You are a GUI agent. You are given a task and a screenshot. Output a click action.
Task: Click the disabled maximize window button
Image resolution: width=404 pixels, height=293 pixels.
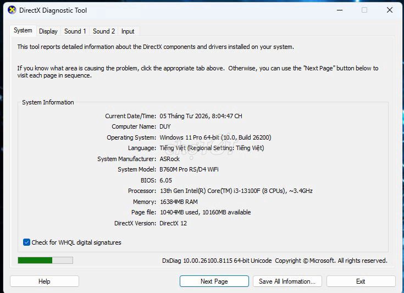[364, 10]
